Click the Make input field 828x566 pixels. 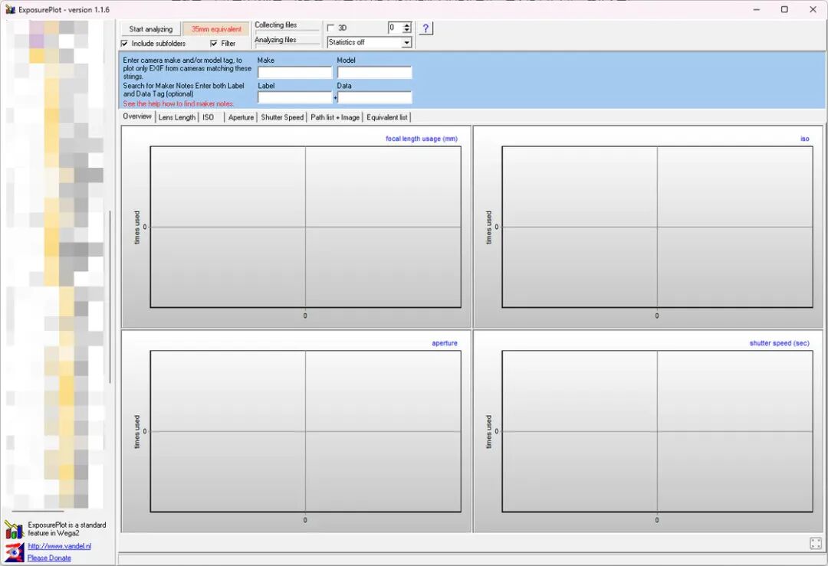point(294,72)
